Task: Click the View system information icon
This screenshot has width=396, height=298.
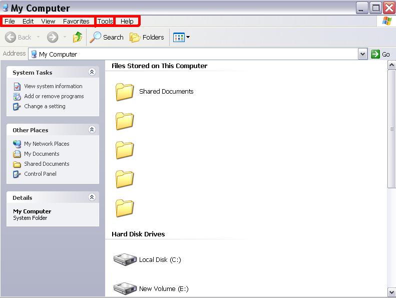Action: coord(17,87)
